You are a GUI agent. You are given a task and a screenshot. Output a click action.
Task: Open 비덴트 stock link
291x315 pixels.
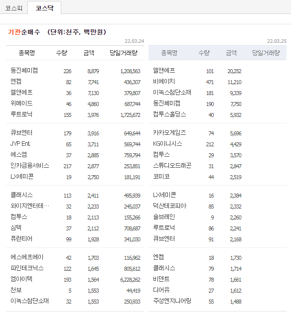[161, 279]
